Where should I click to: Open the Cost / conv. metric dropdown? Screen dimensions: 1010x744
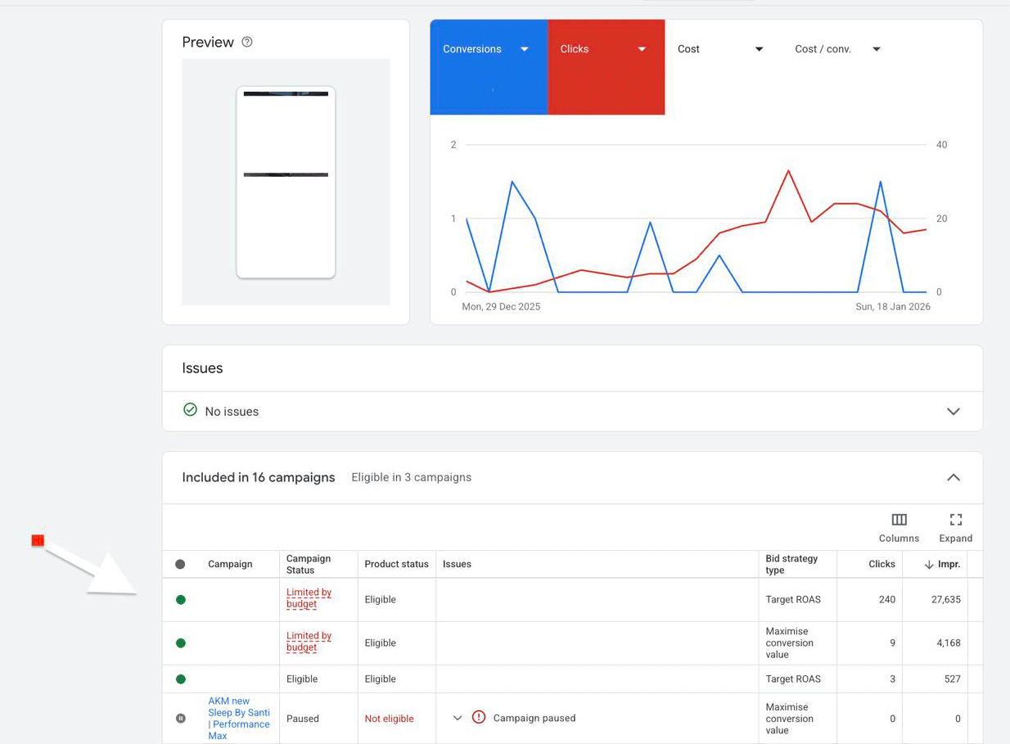(877, 49)
